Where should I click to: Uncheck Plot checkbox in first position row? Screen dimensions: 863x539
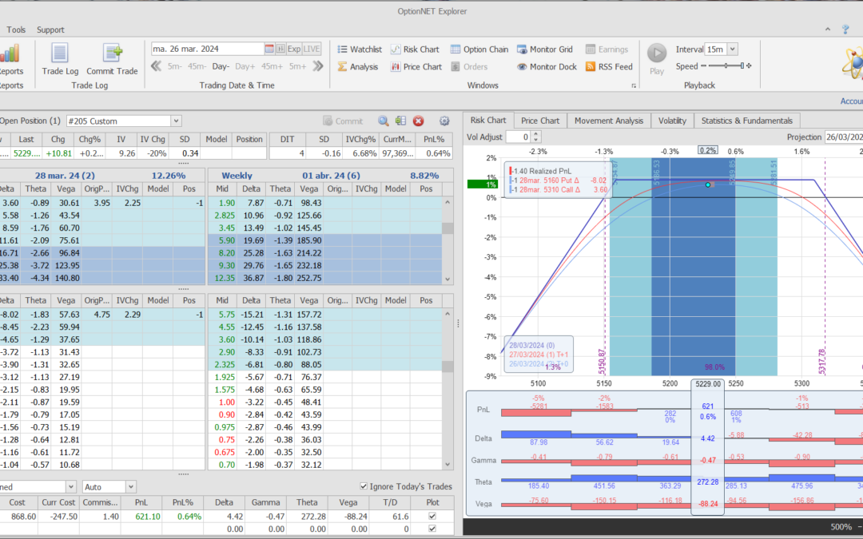point(432,517)
